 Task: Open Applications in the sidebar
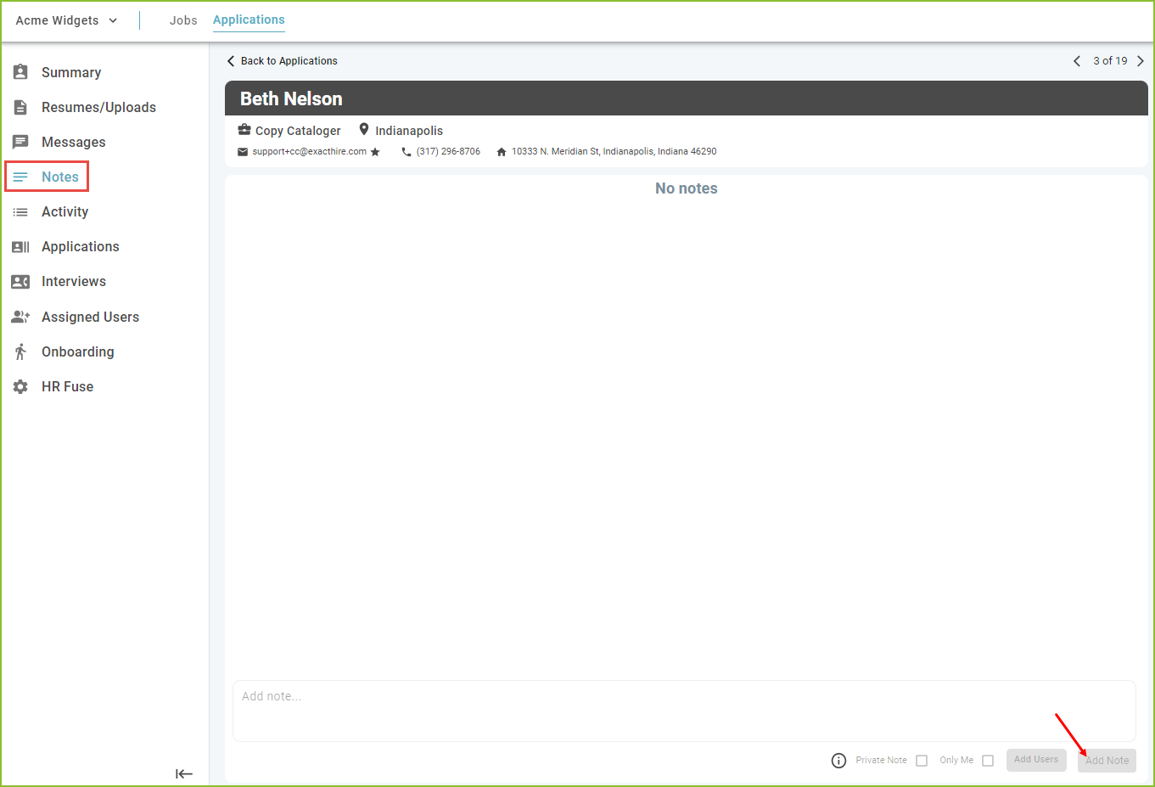(81, 247)
